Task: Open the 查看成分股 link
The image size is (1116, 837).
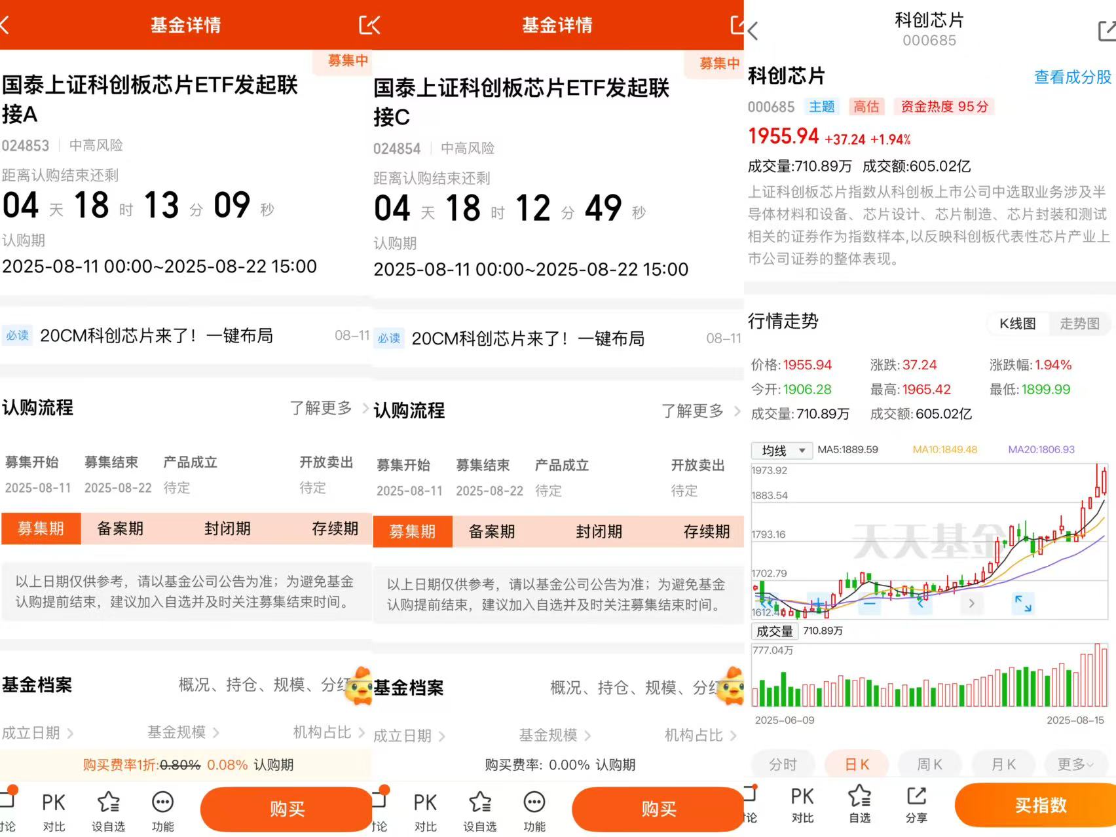Action: coord(1072,77)
